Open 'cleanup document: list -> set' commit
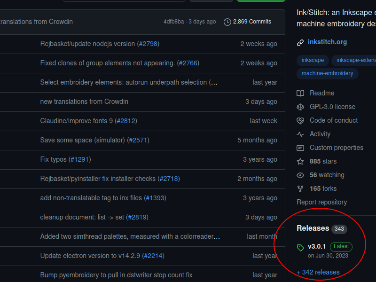This screenshot has height=282, width=376. [x=82, y=217]
